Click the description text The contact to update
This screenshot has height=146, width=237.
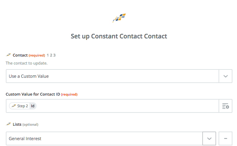[x=27, y=63]
